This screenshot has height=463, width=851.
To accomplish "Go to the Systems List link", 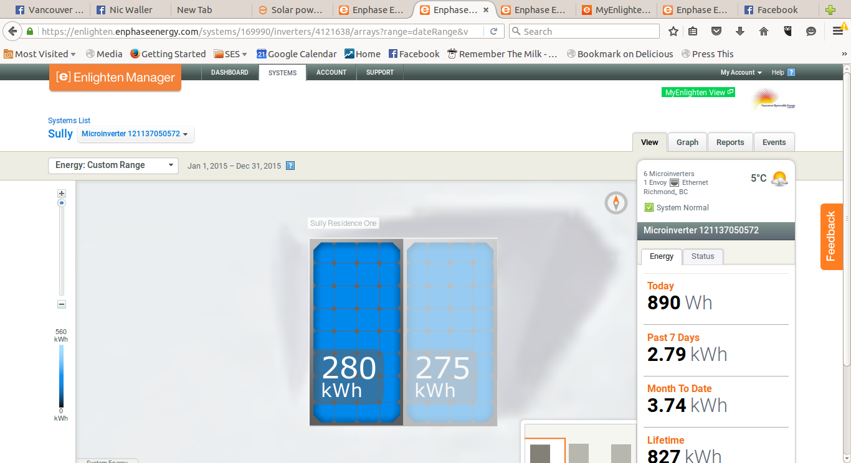I will pyautogui.click(x=69, y=121).
